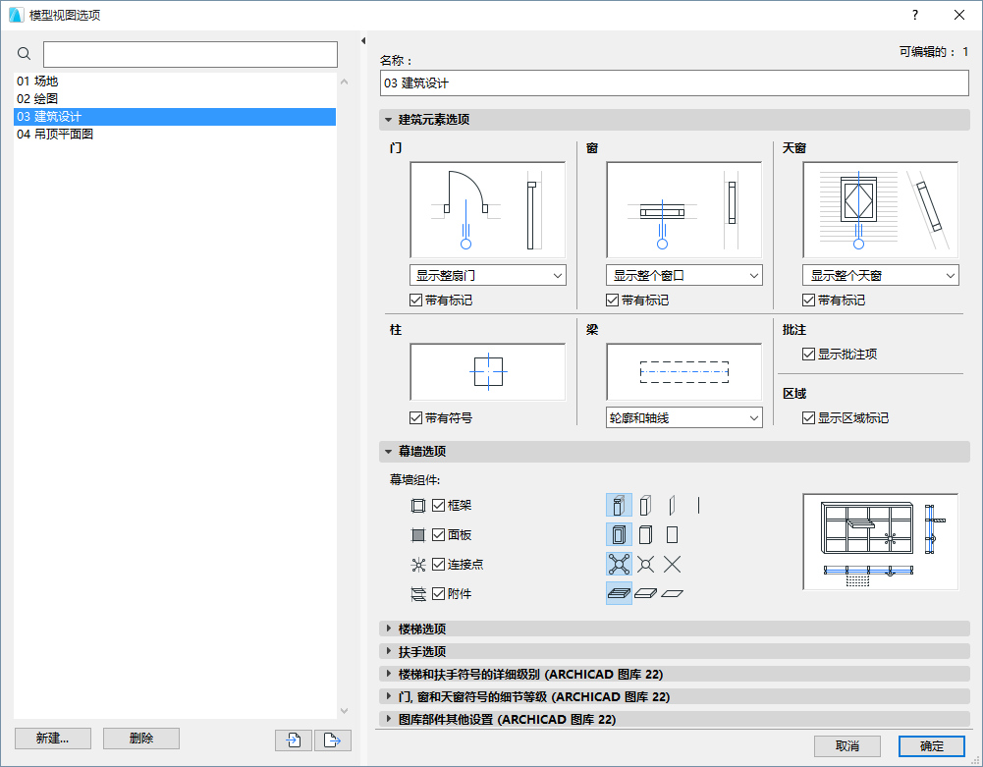Click the search magnifier icon

(x=24, y=54)
